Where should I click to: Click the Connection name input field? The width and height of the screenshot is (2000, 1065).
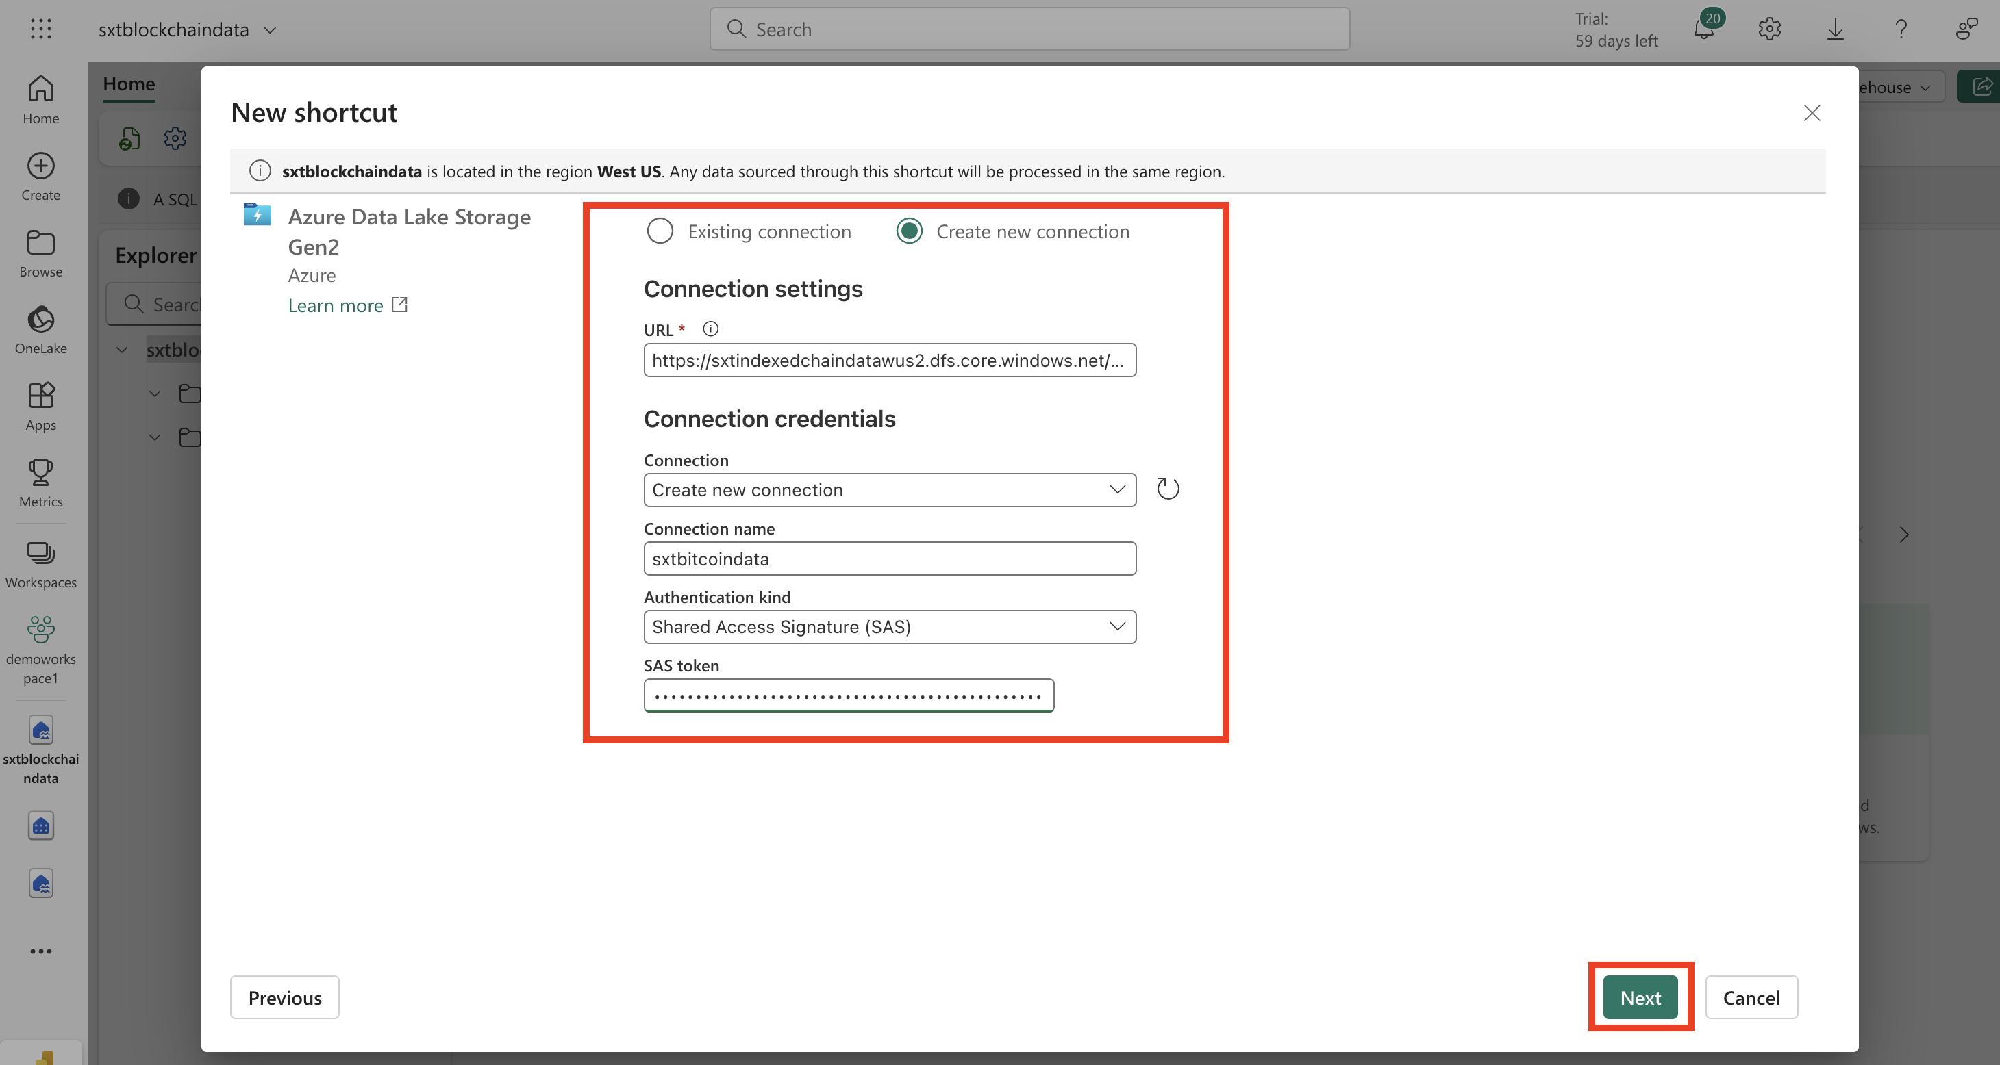pos(889,559)
